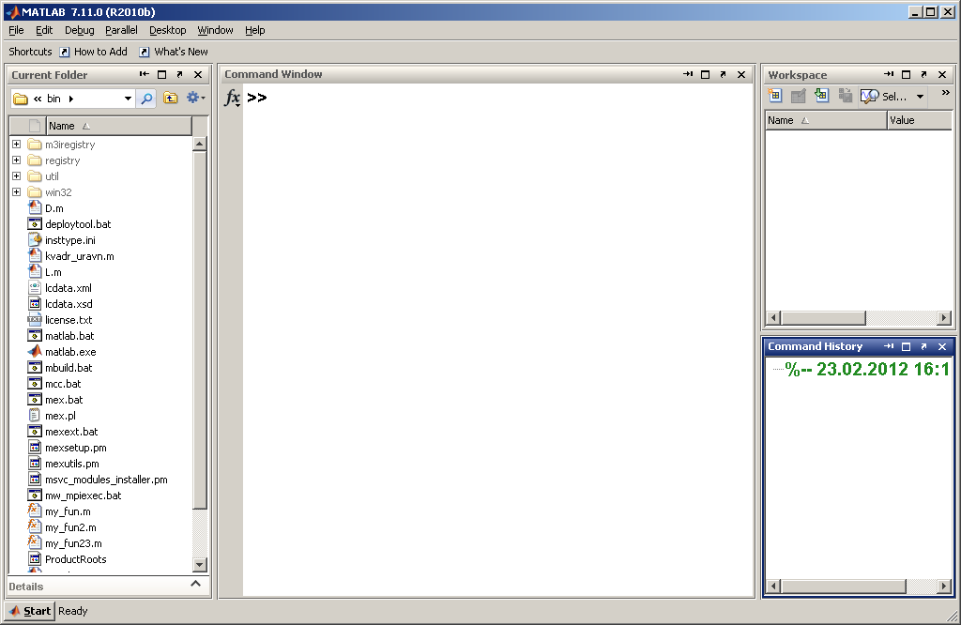Select the 23.02.2012 history entry
This screenshot has height=625, width=961.
click(867, 369)
